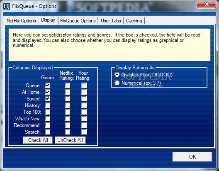
Task: Check Netflix Rating for Search
Action: (68, 132)
